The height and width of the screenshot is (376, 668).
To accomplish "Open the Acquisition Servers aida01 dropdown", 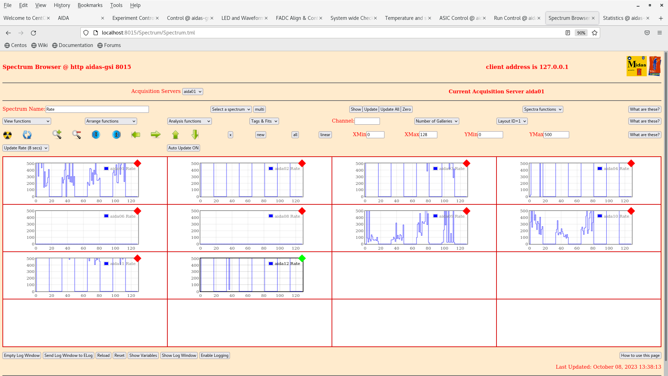I will 192,92.
